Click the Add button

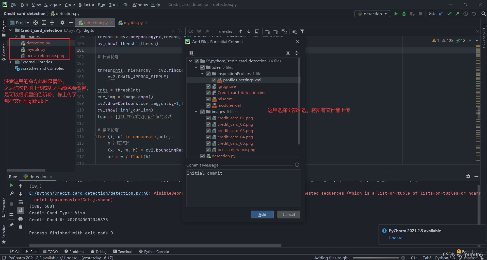262,214
